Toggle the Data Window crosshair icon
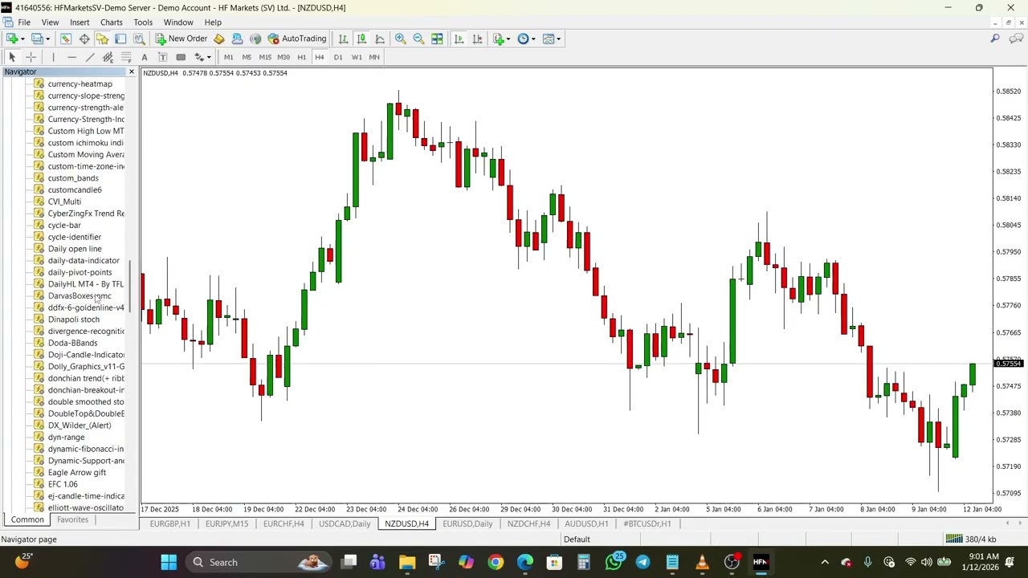Viewport: 1028px width, 578px height. (84, 39)
